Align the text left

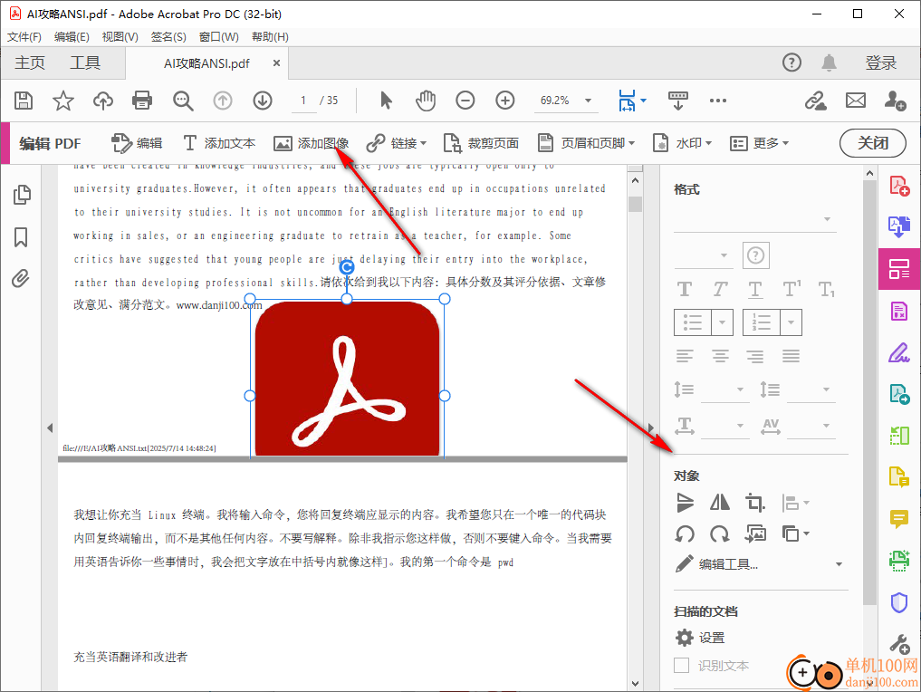[685, 356]
